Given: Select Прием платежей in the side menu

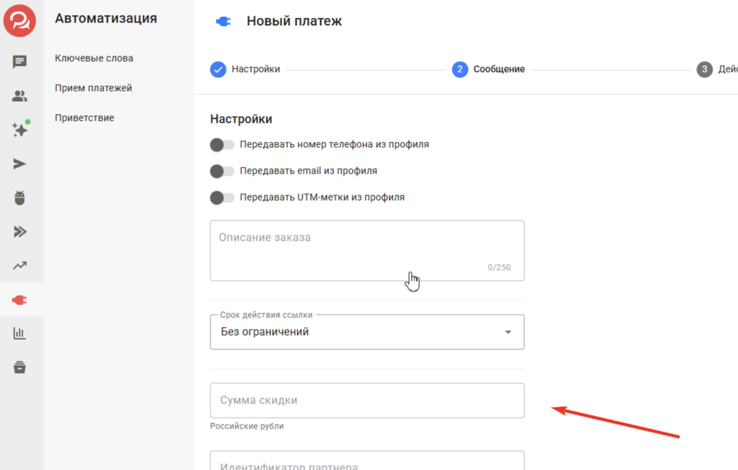Looking at the screenshot, I should tap(93, 88).
